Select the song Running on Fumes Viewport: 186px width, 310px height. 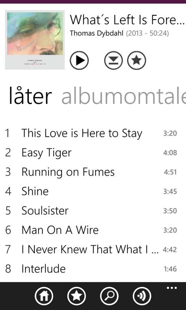[x=91, y=172]
